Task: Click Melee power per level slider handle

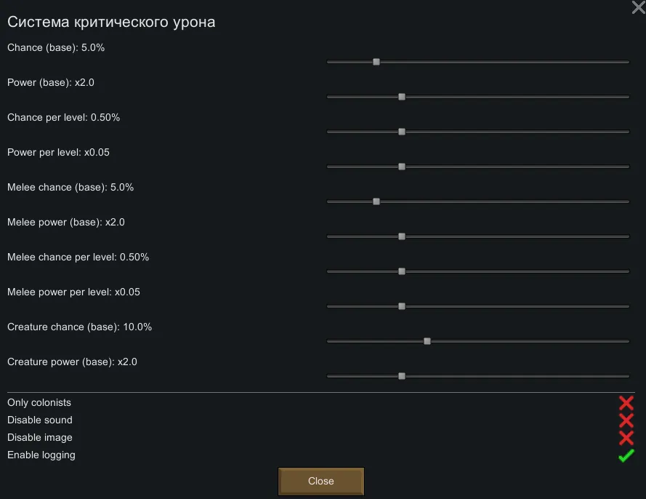Action: [x=402, y=306]
